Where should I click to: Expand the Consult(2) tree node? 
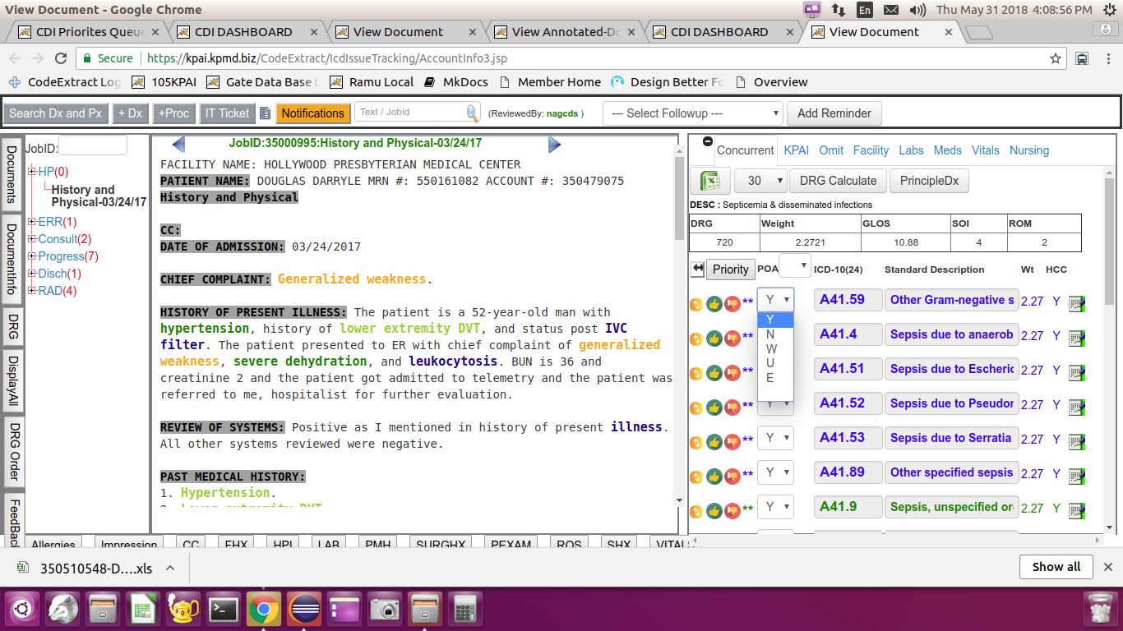click(x=32, y=239)
